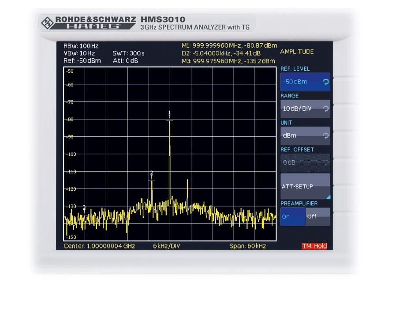Change the UNIT dBm setting
This screenshot has width=396, height=325.
[305, 136]
